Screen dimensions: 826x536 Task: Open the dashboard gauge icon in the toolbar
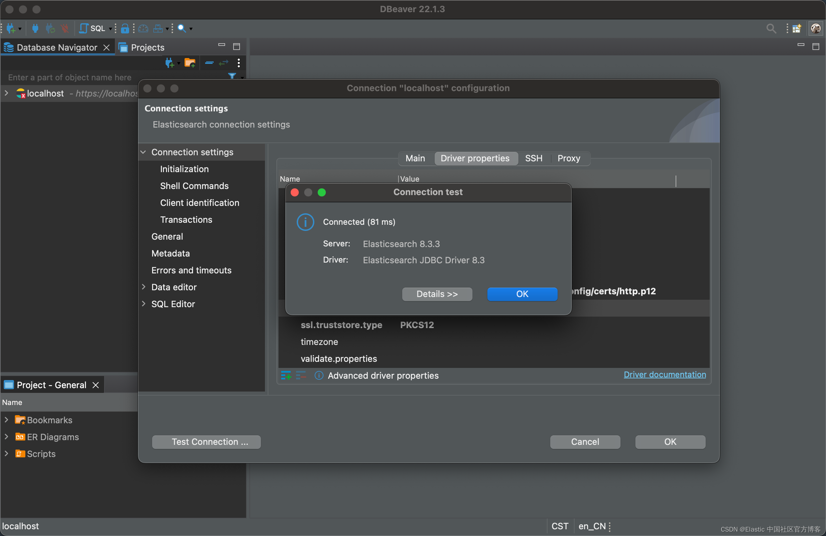(143, 28)
